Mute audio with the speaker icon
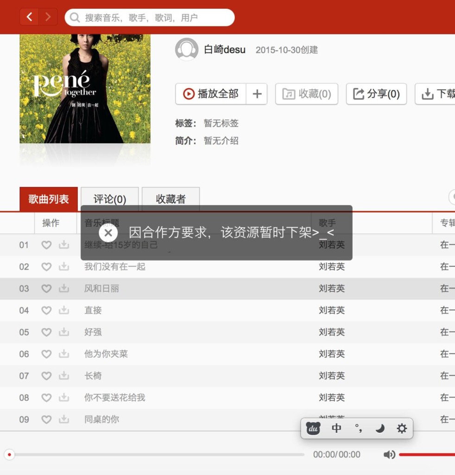The image size is (455, 475). 389,455
